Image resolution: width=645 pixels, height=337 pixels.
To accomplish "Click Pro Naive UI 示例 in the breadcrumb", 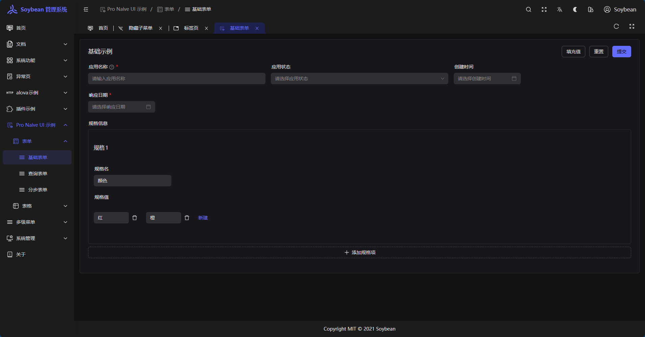I will [x=123, y=9].
